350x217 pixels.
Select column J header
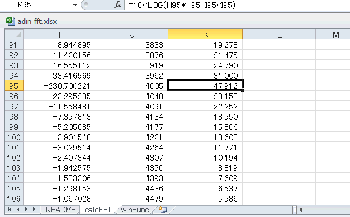(132, 34)
